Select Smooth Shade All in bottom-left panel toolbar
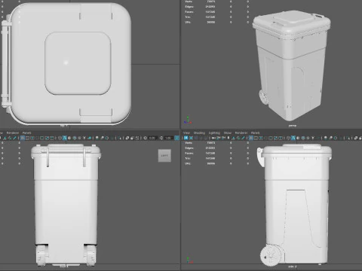Image resolution: width=362 pixels, height=271 pixels. point(64,138)
